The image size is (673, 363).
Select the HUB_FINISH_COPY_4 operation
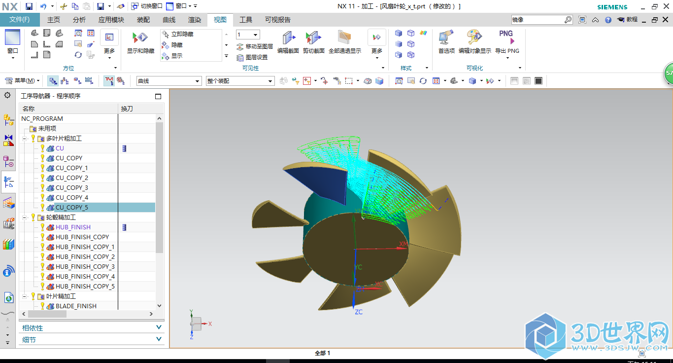click(85, 276)
